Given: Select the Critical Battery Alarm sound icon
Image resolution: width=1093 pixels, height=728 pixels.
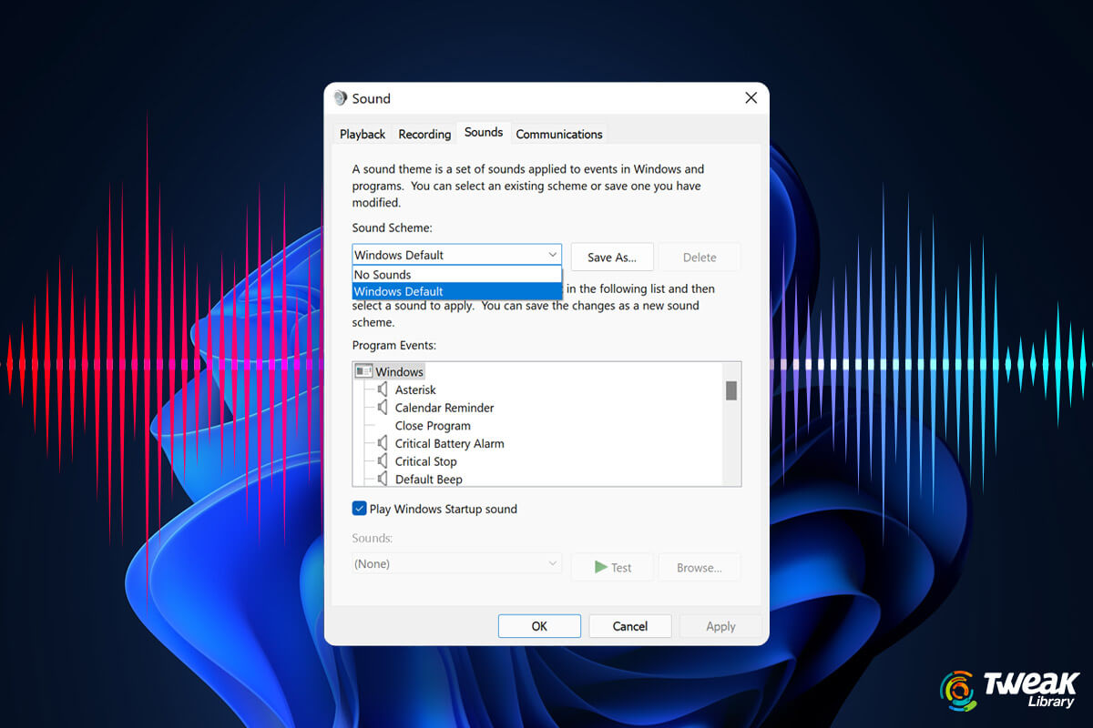Looking at the screenshot, I should click(x=383, y=443).
